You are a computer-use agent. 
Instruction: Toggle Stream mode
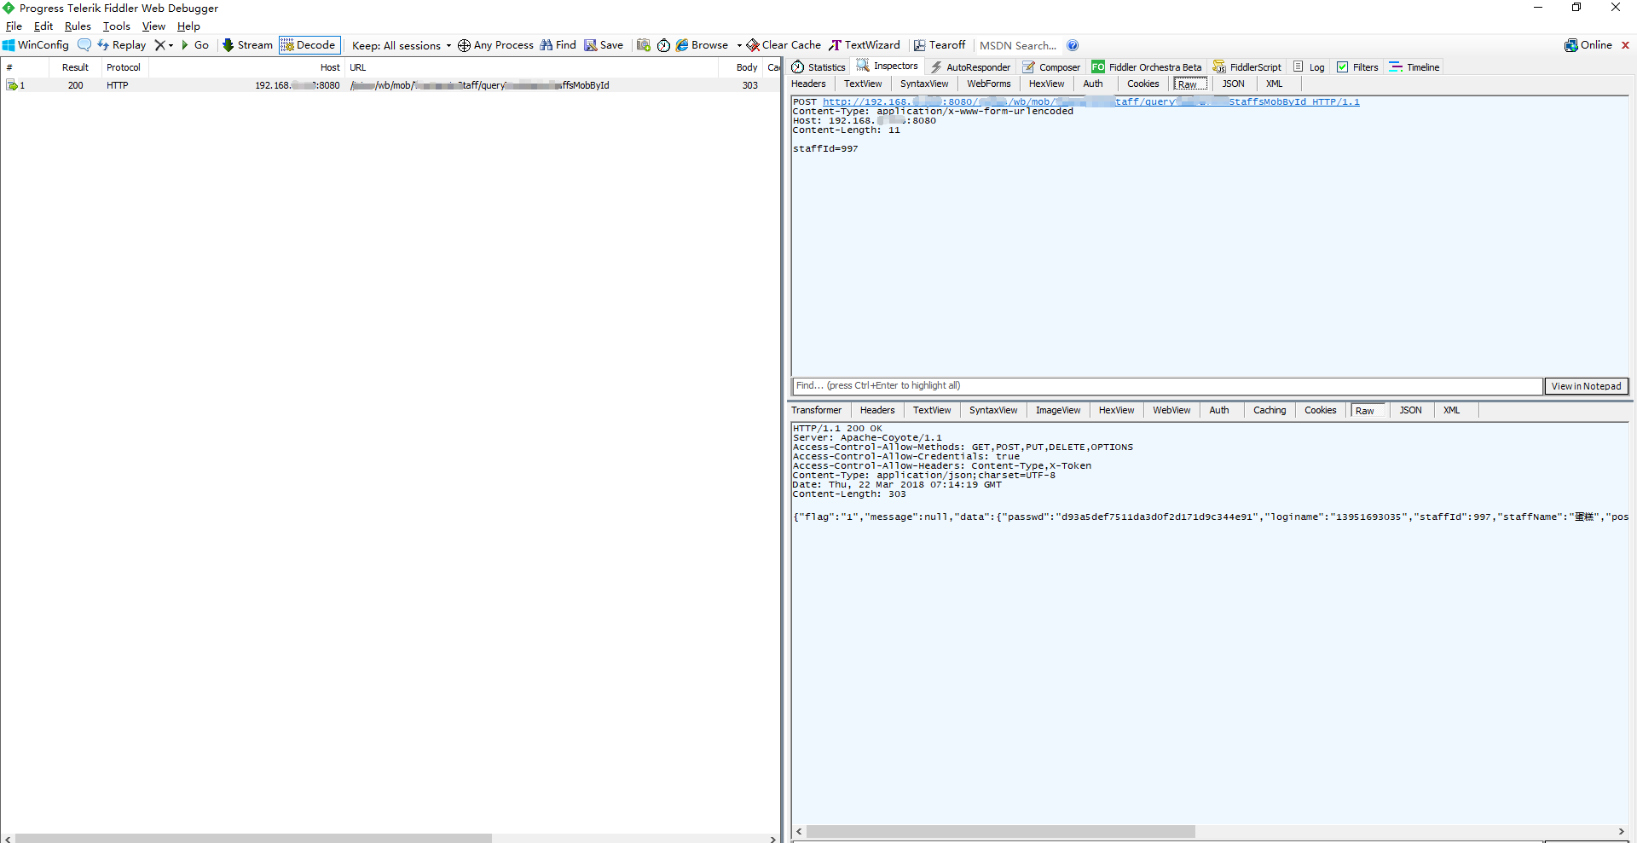click(247, 45)
